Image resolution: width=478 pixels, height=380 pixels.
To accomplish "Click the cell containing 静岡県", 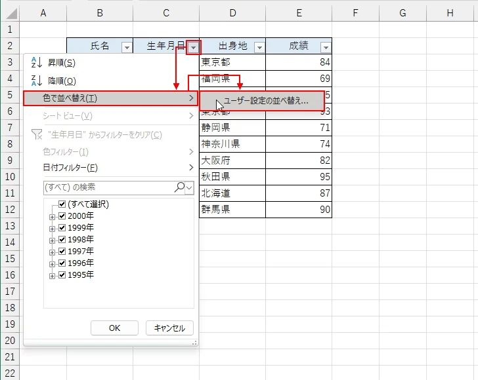I will 232,128.
